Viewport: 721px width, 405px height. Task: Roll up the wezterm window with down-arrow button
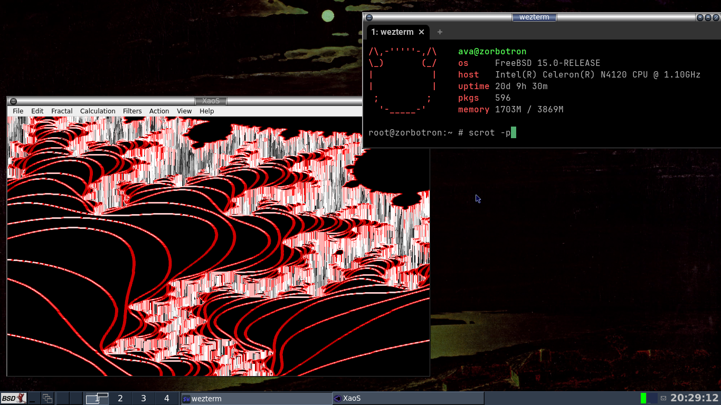pyautogui.click(x=700, y=17)
